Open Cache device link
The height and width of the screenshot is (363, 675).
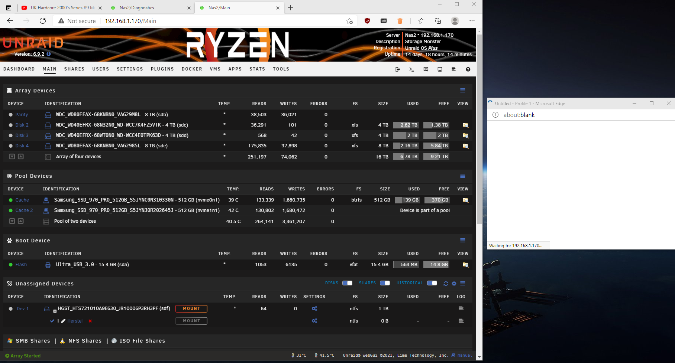[x=22, y=200]
